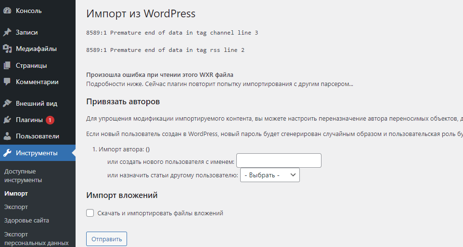Expand the Выбрать user dropdown
This screenshot has width=463, height=247.
tap(270, 175)
